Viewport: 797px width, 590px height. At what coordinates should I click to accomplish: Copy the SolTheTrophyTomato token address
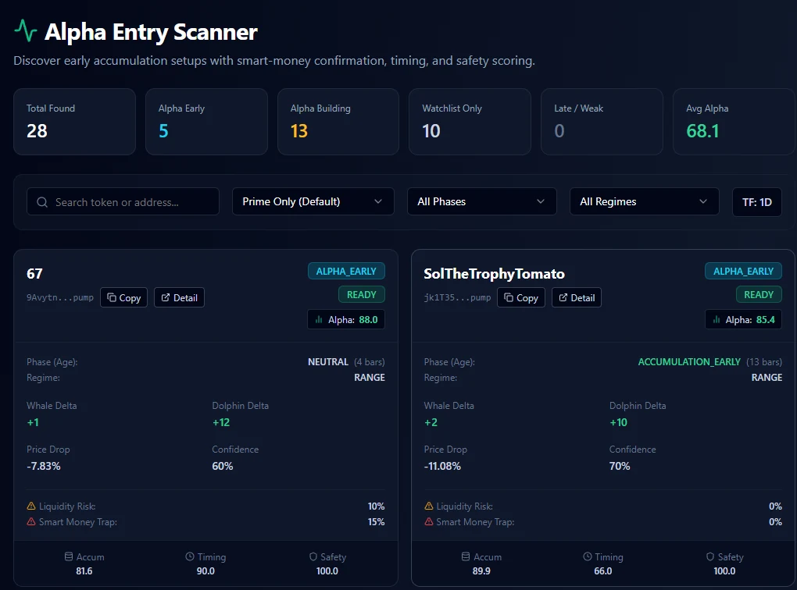pos(521,297)
